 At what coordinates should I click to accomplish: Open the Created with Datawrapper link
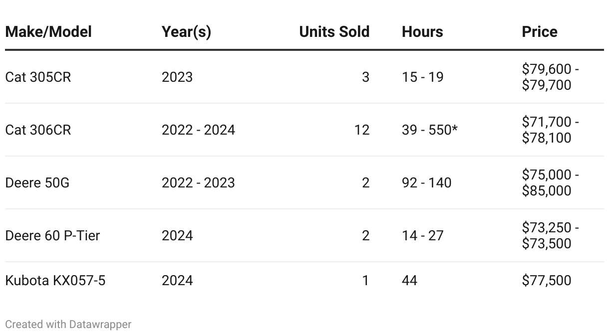[x=68, y=325]
